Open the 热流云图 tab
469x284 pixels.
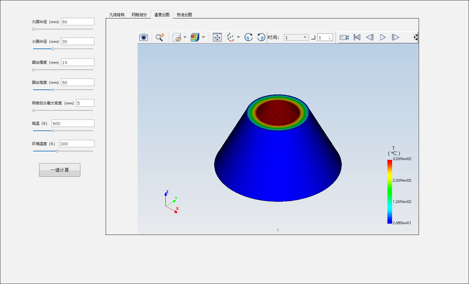click(184, 15)
